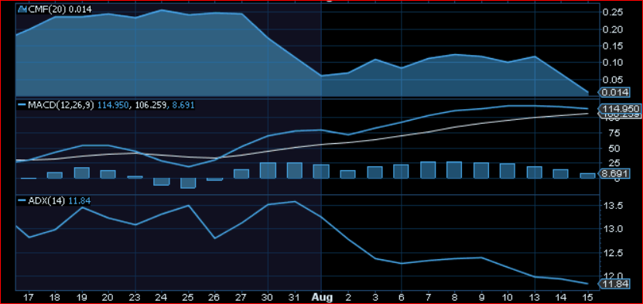This screenshot has height=304, width=643.
Task: Click the ADX legend value 11.84
Action: coord(79,201)
